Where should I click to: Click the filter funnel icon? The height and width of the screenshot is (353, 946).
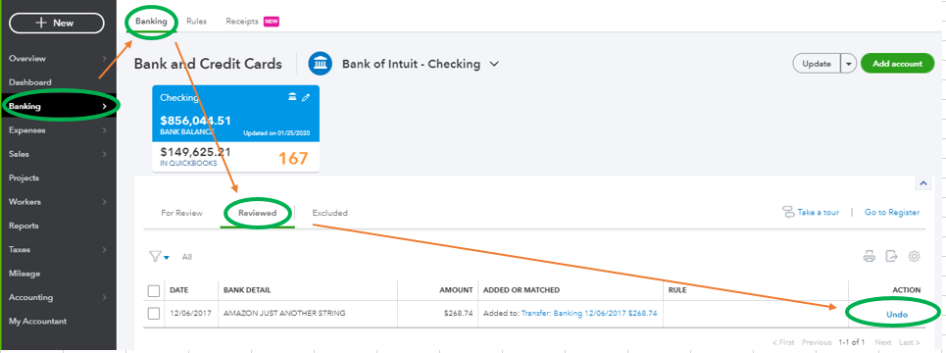[x=159, y=257]
